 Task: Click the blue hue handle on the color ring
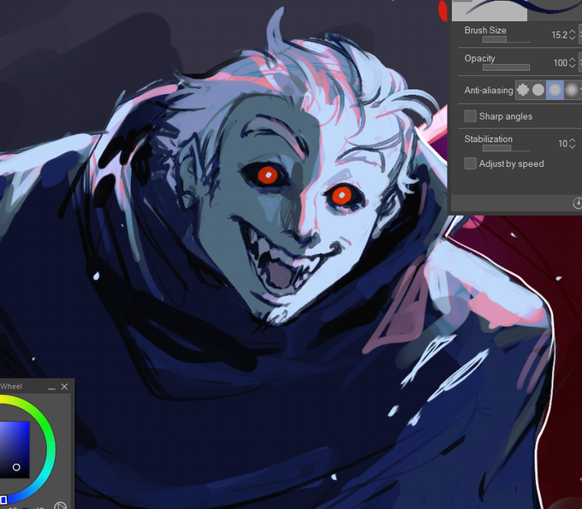click(3, 500)
